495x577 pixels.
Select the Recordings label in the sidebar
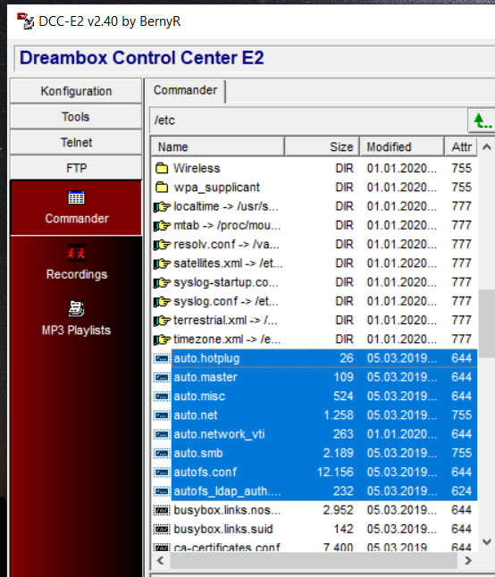[x=77, y=274]
